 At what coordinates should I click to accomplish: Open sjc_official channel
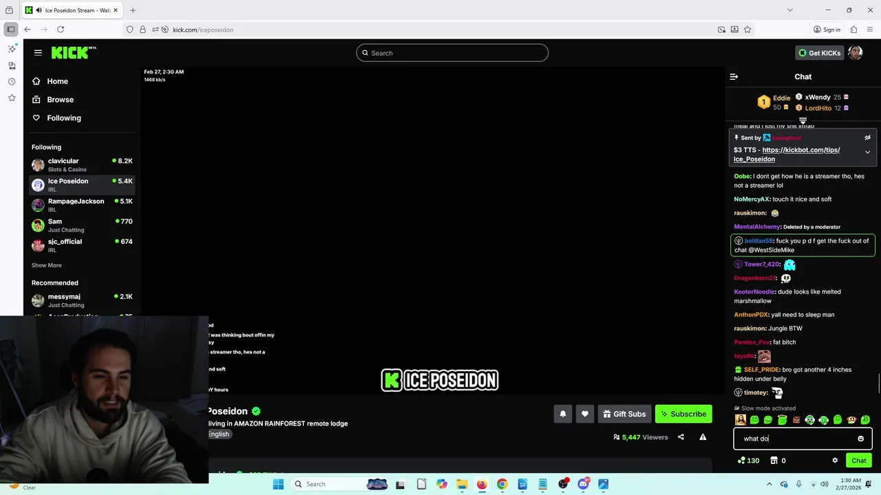pyautogui.click(x=82, y=245)
